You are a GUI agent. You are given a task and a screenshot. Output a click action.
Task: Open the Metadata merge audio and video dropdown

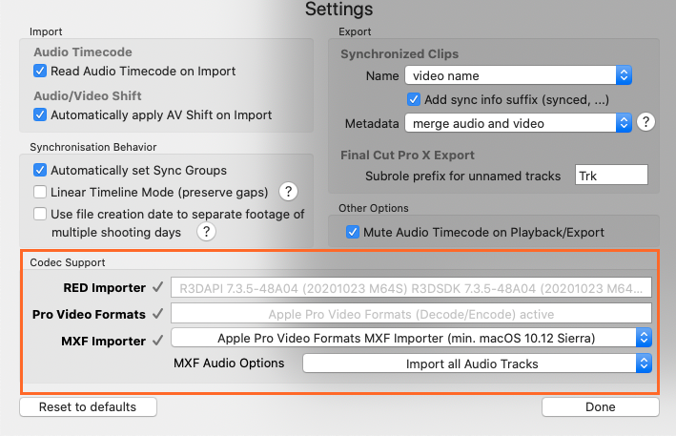point(518,123)
